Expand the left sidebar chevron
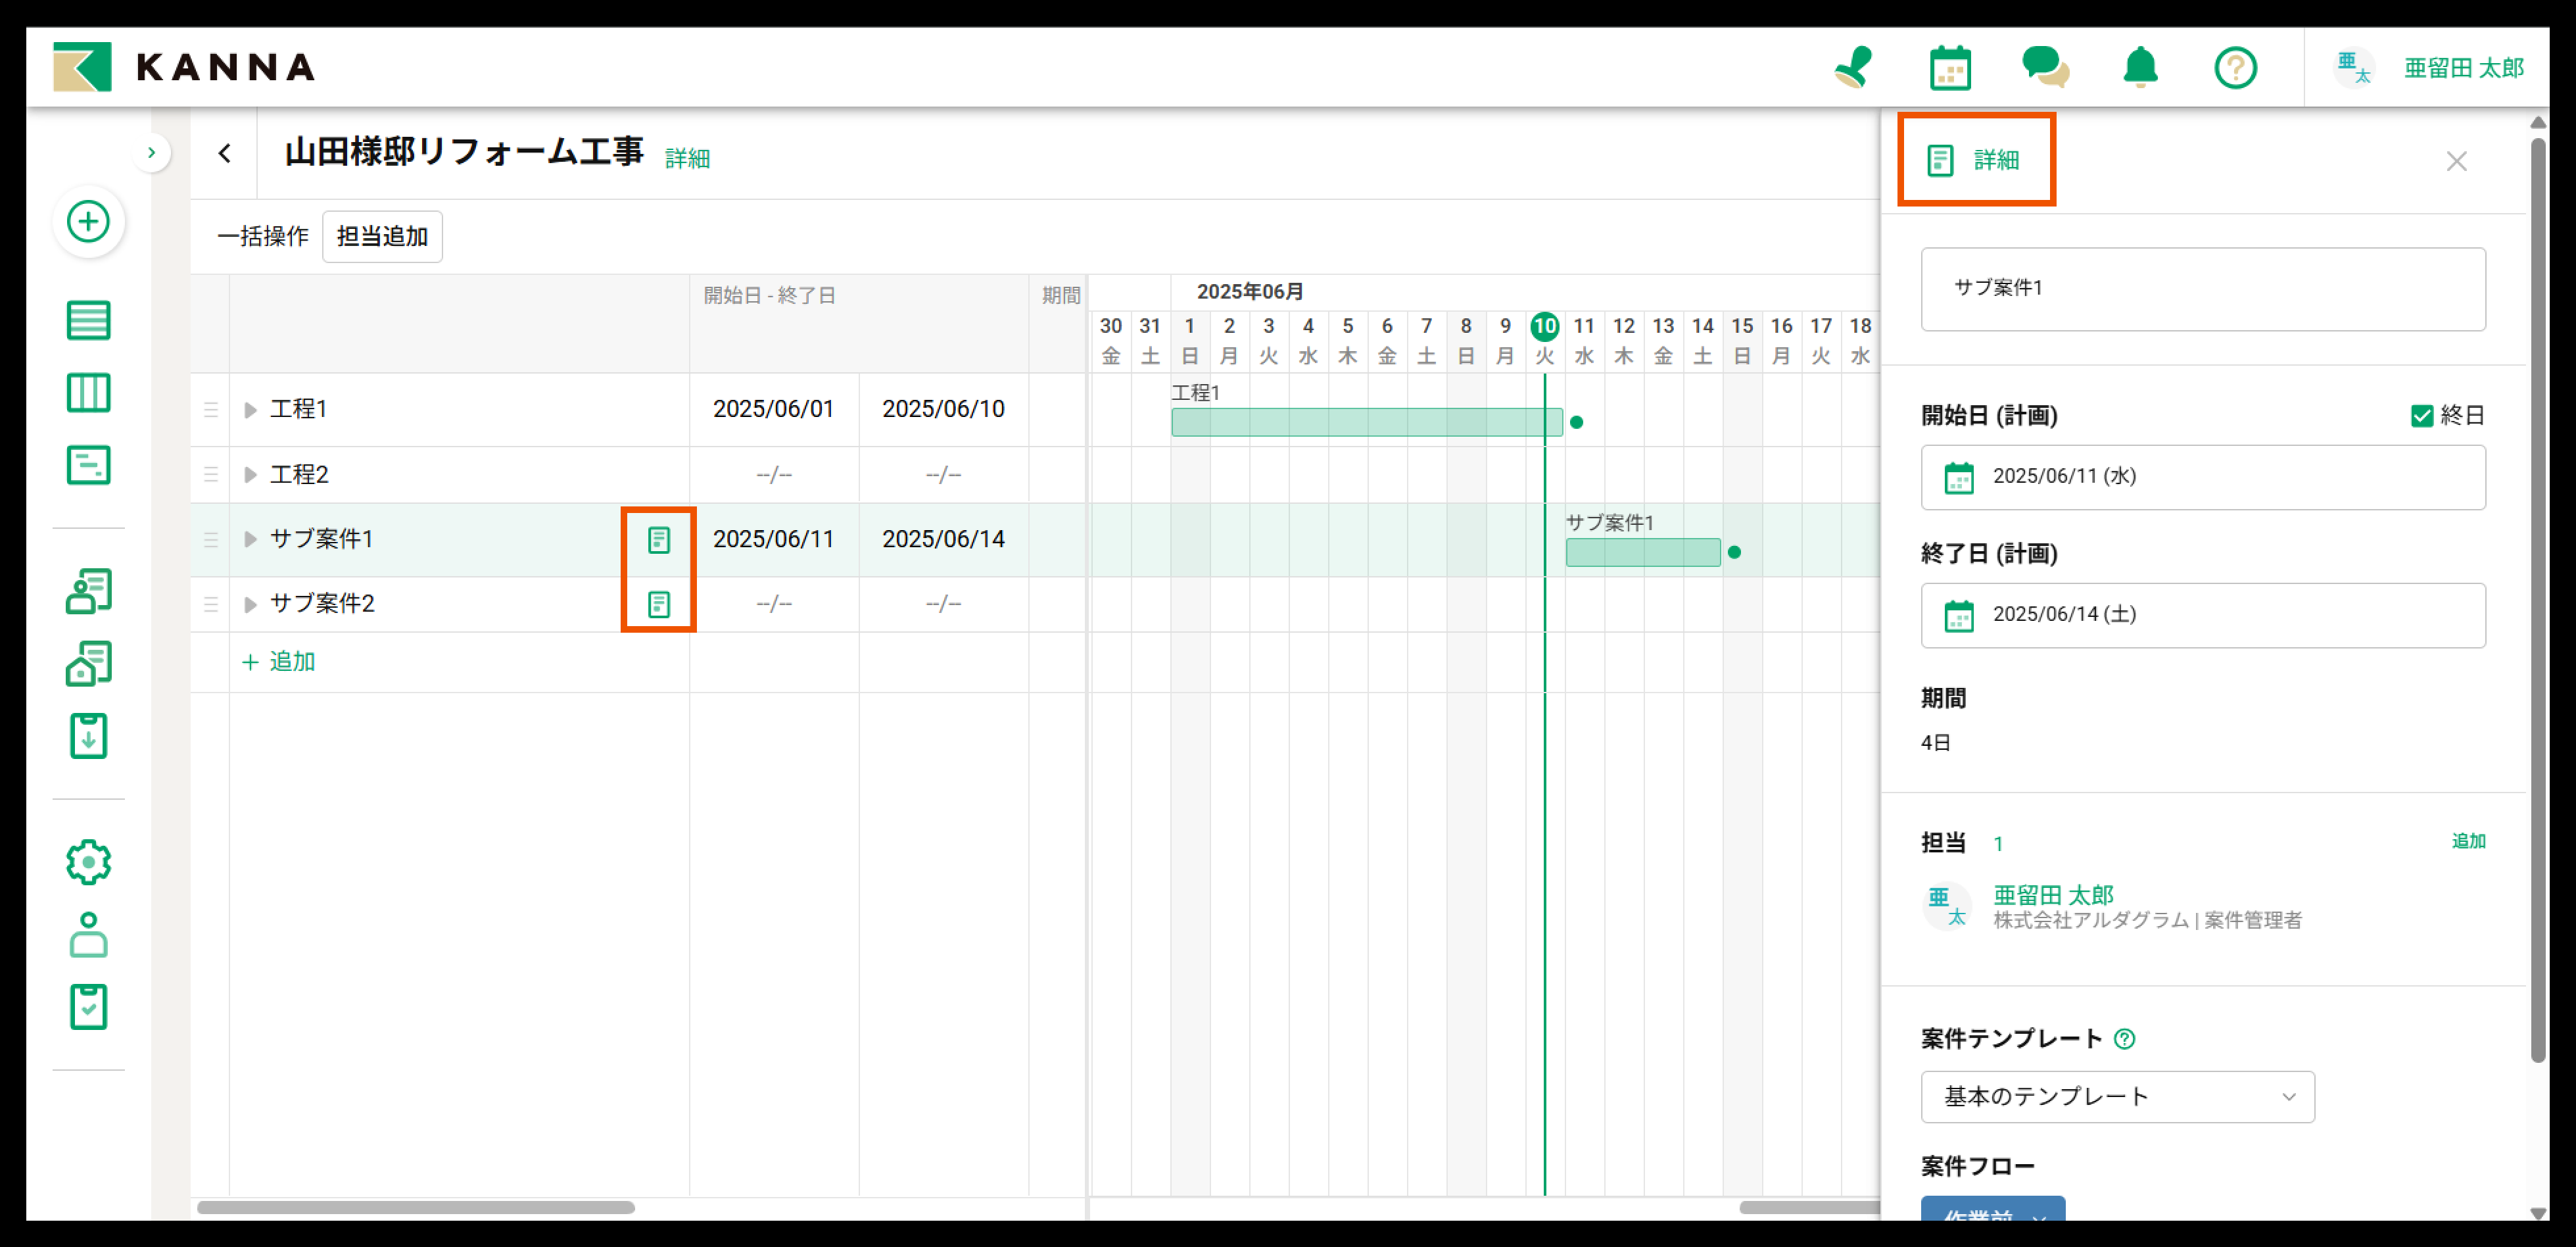 (x=151, y=153)
